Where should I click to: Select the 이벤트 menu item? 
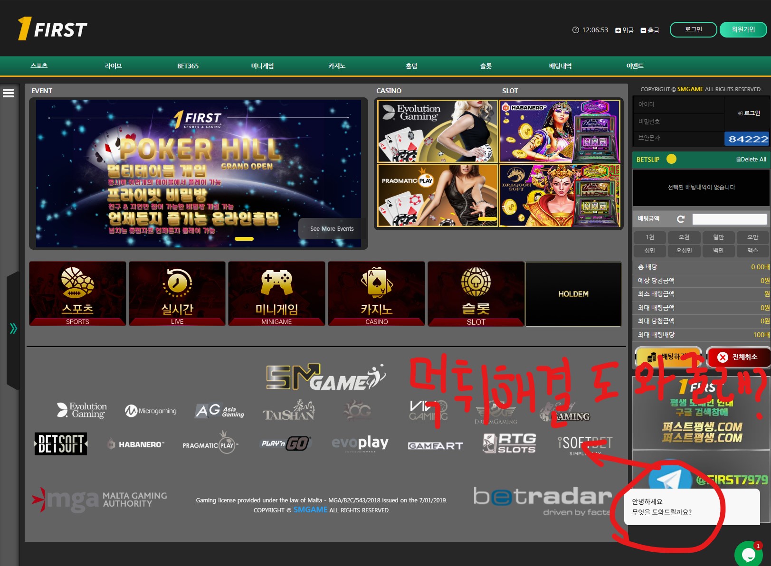634,66
